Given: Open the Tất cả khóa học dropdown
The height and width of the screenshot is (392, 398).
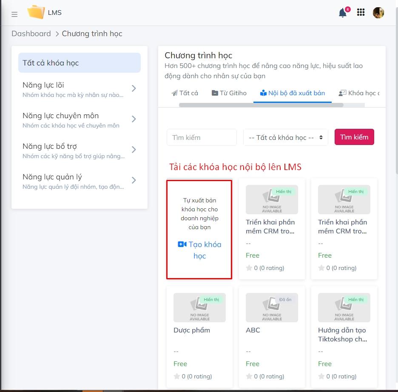Looking at the screenshot, I should 285,137.
